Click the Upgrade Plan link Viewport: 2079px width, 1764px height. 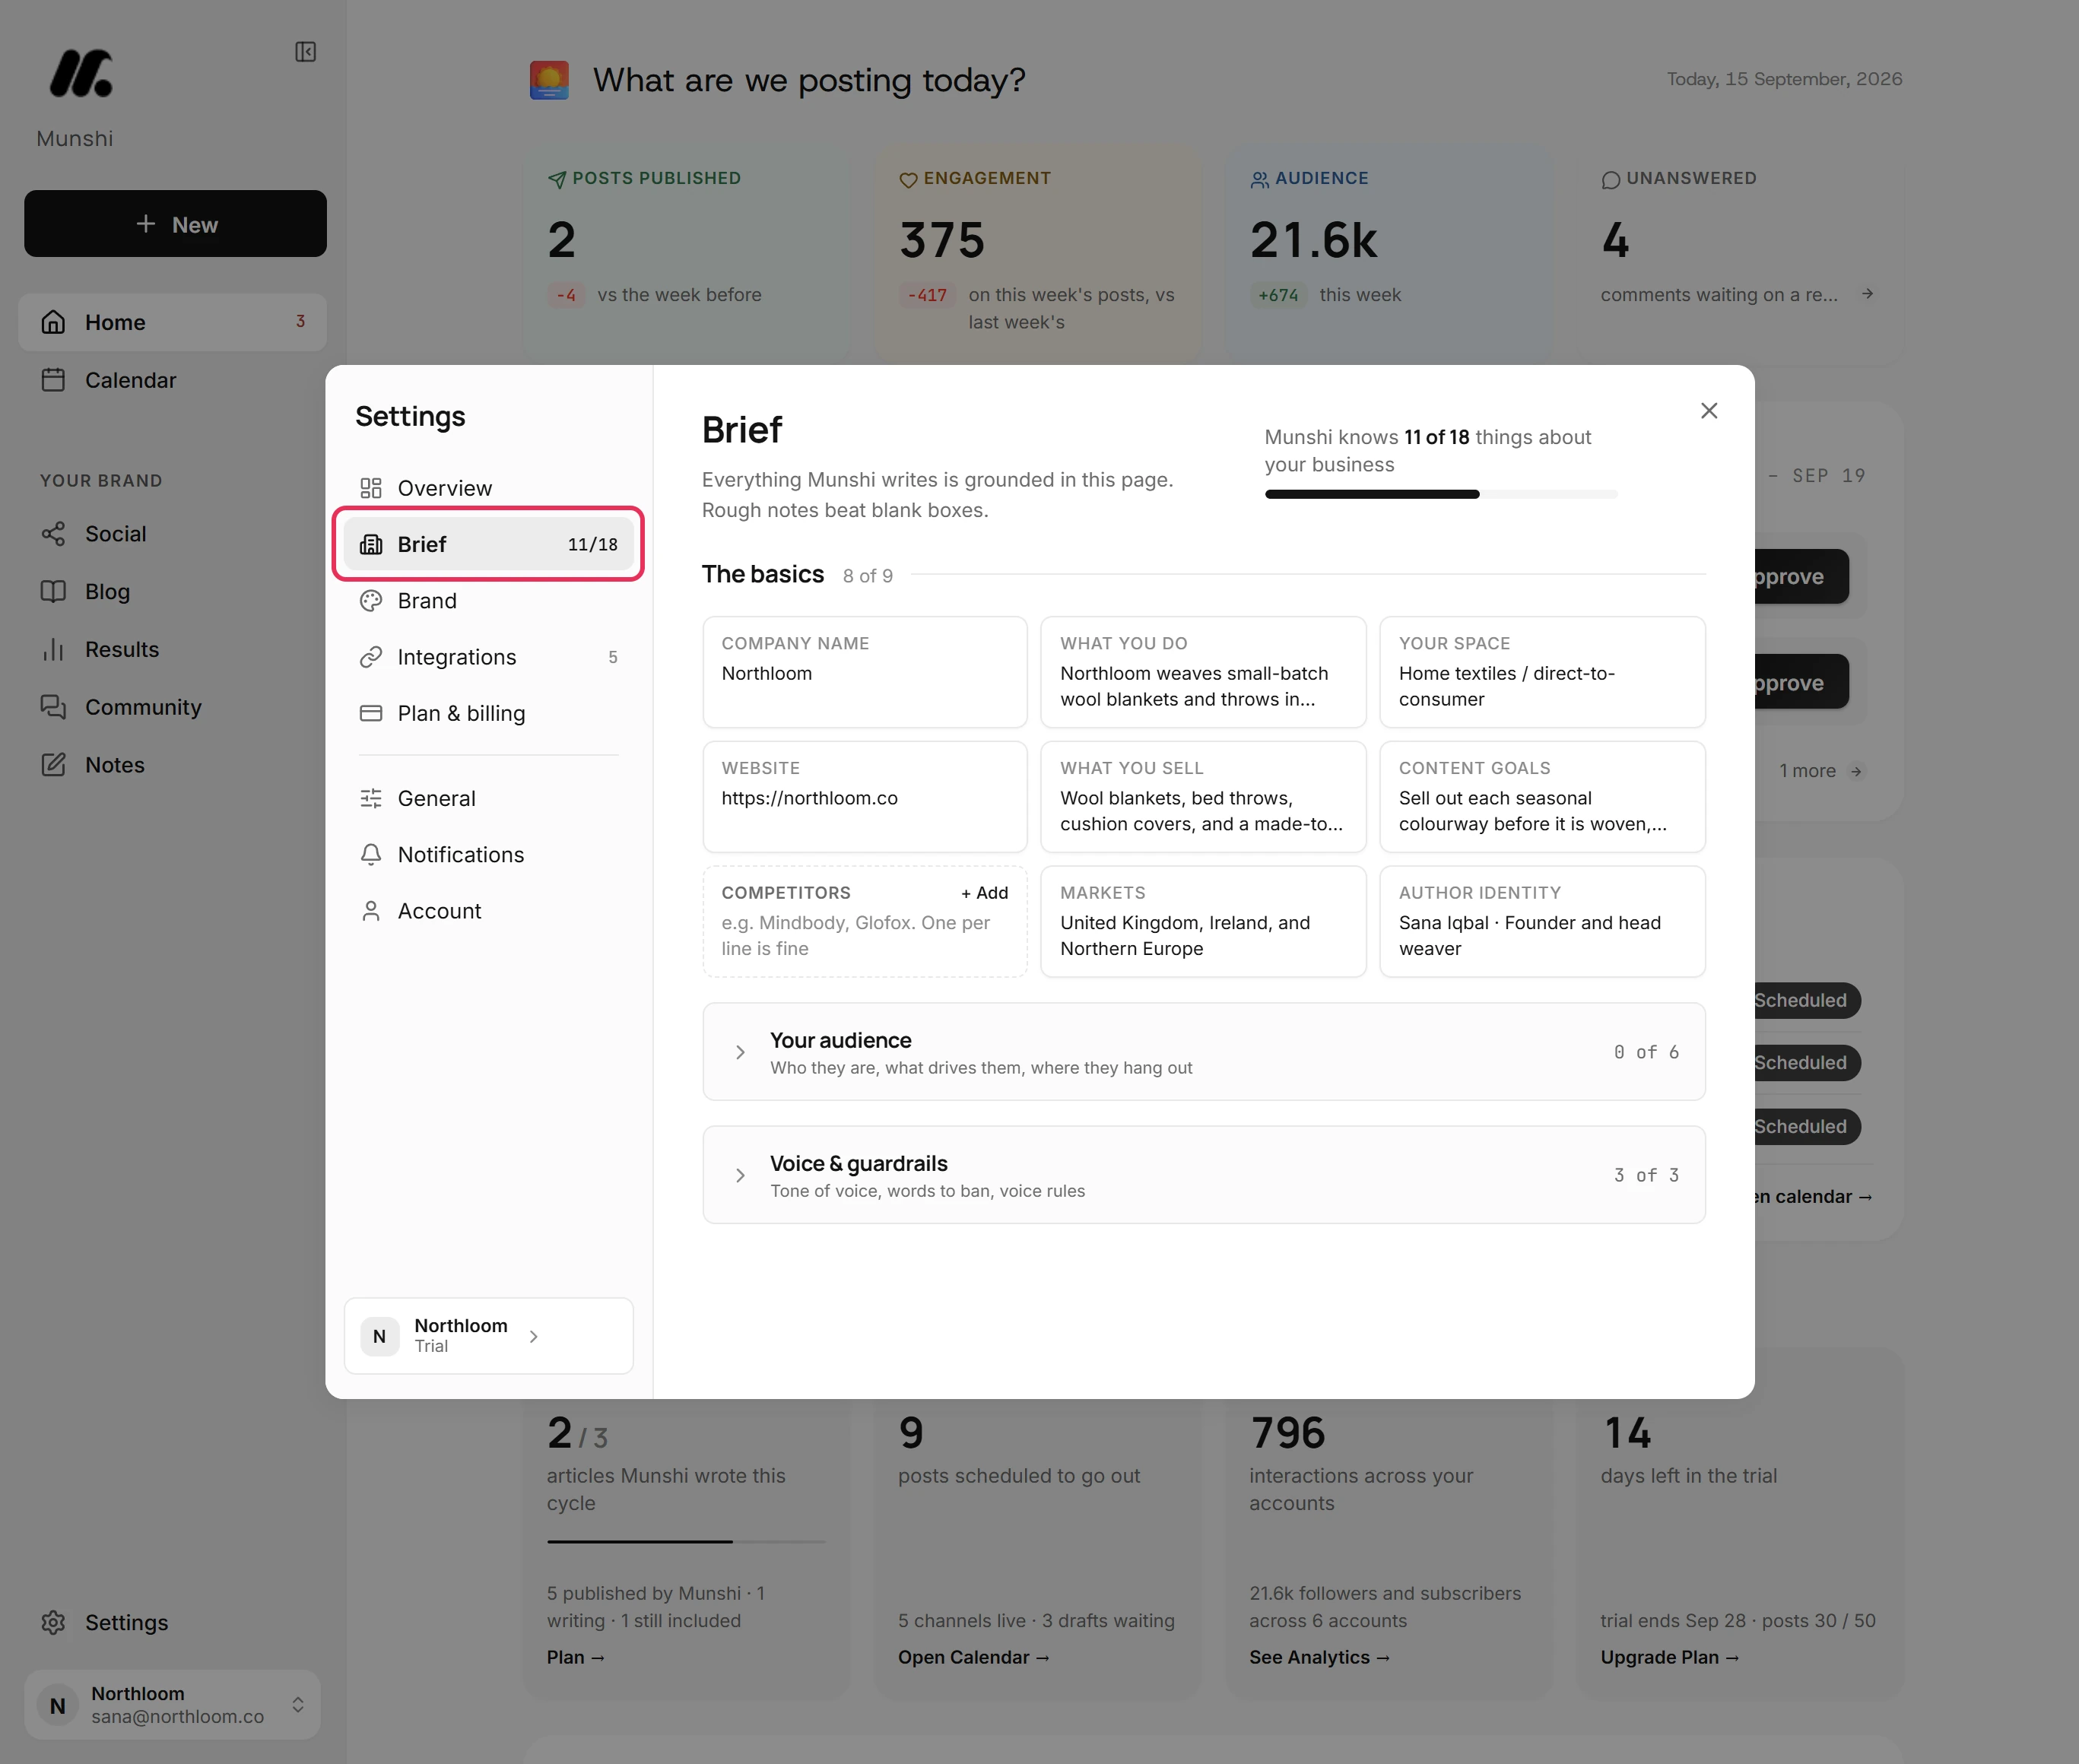tap(1669, 1657)
